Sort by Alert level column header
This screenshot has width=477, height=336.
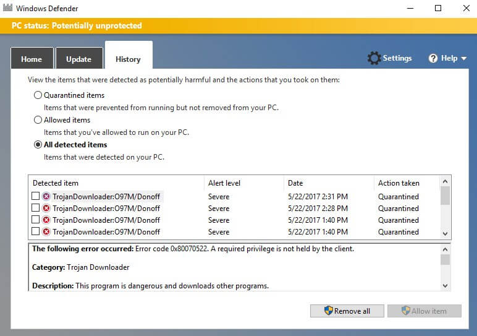tap(244, 183)
